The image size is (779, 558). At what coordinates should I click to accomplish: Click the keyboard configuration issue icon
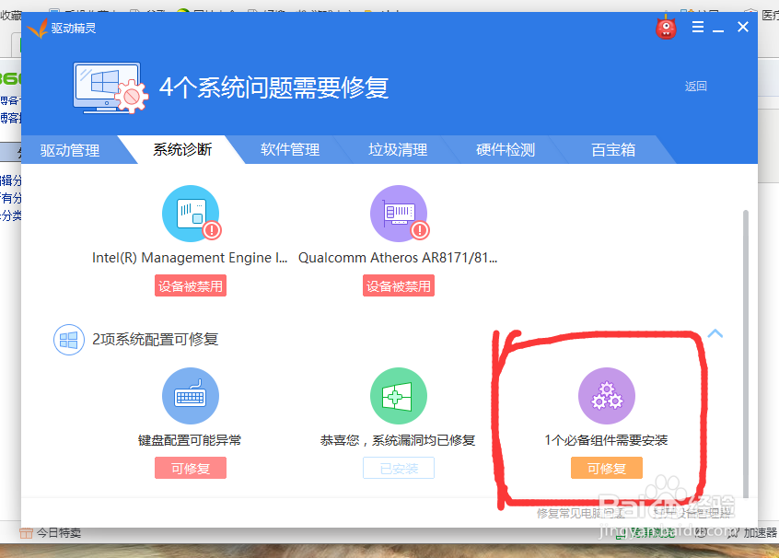(x=190, y=395)
